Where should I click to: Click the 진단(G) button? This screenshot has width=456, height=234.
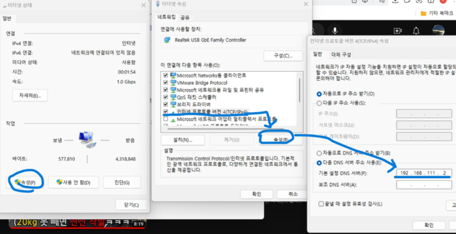[x=122, y=182]
